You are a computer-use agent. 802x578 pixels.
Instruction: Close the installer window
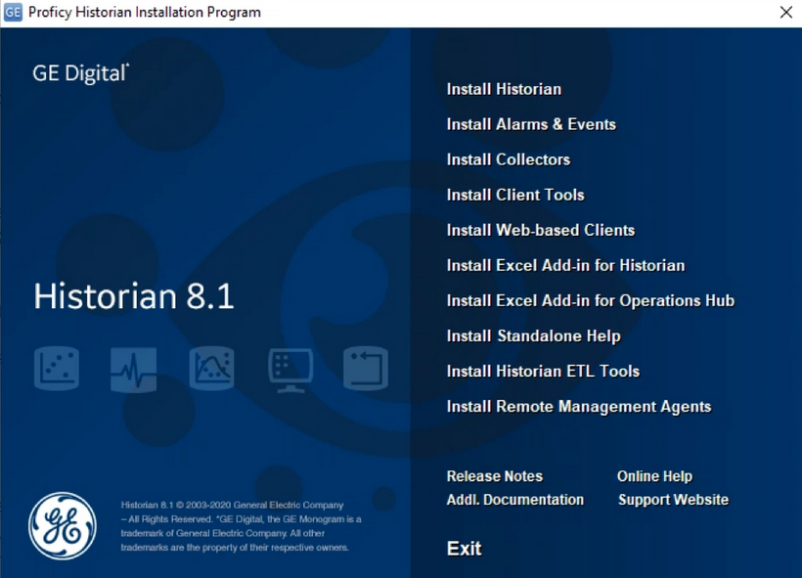[x=785, y=13]
